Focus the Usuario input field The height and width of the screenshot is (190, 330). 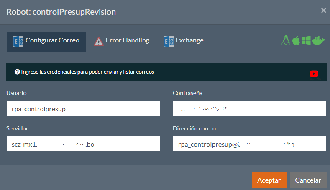(83, 108)
